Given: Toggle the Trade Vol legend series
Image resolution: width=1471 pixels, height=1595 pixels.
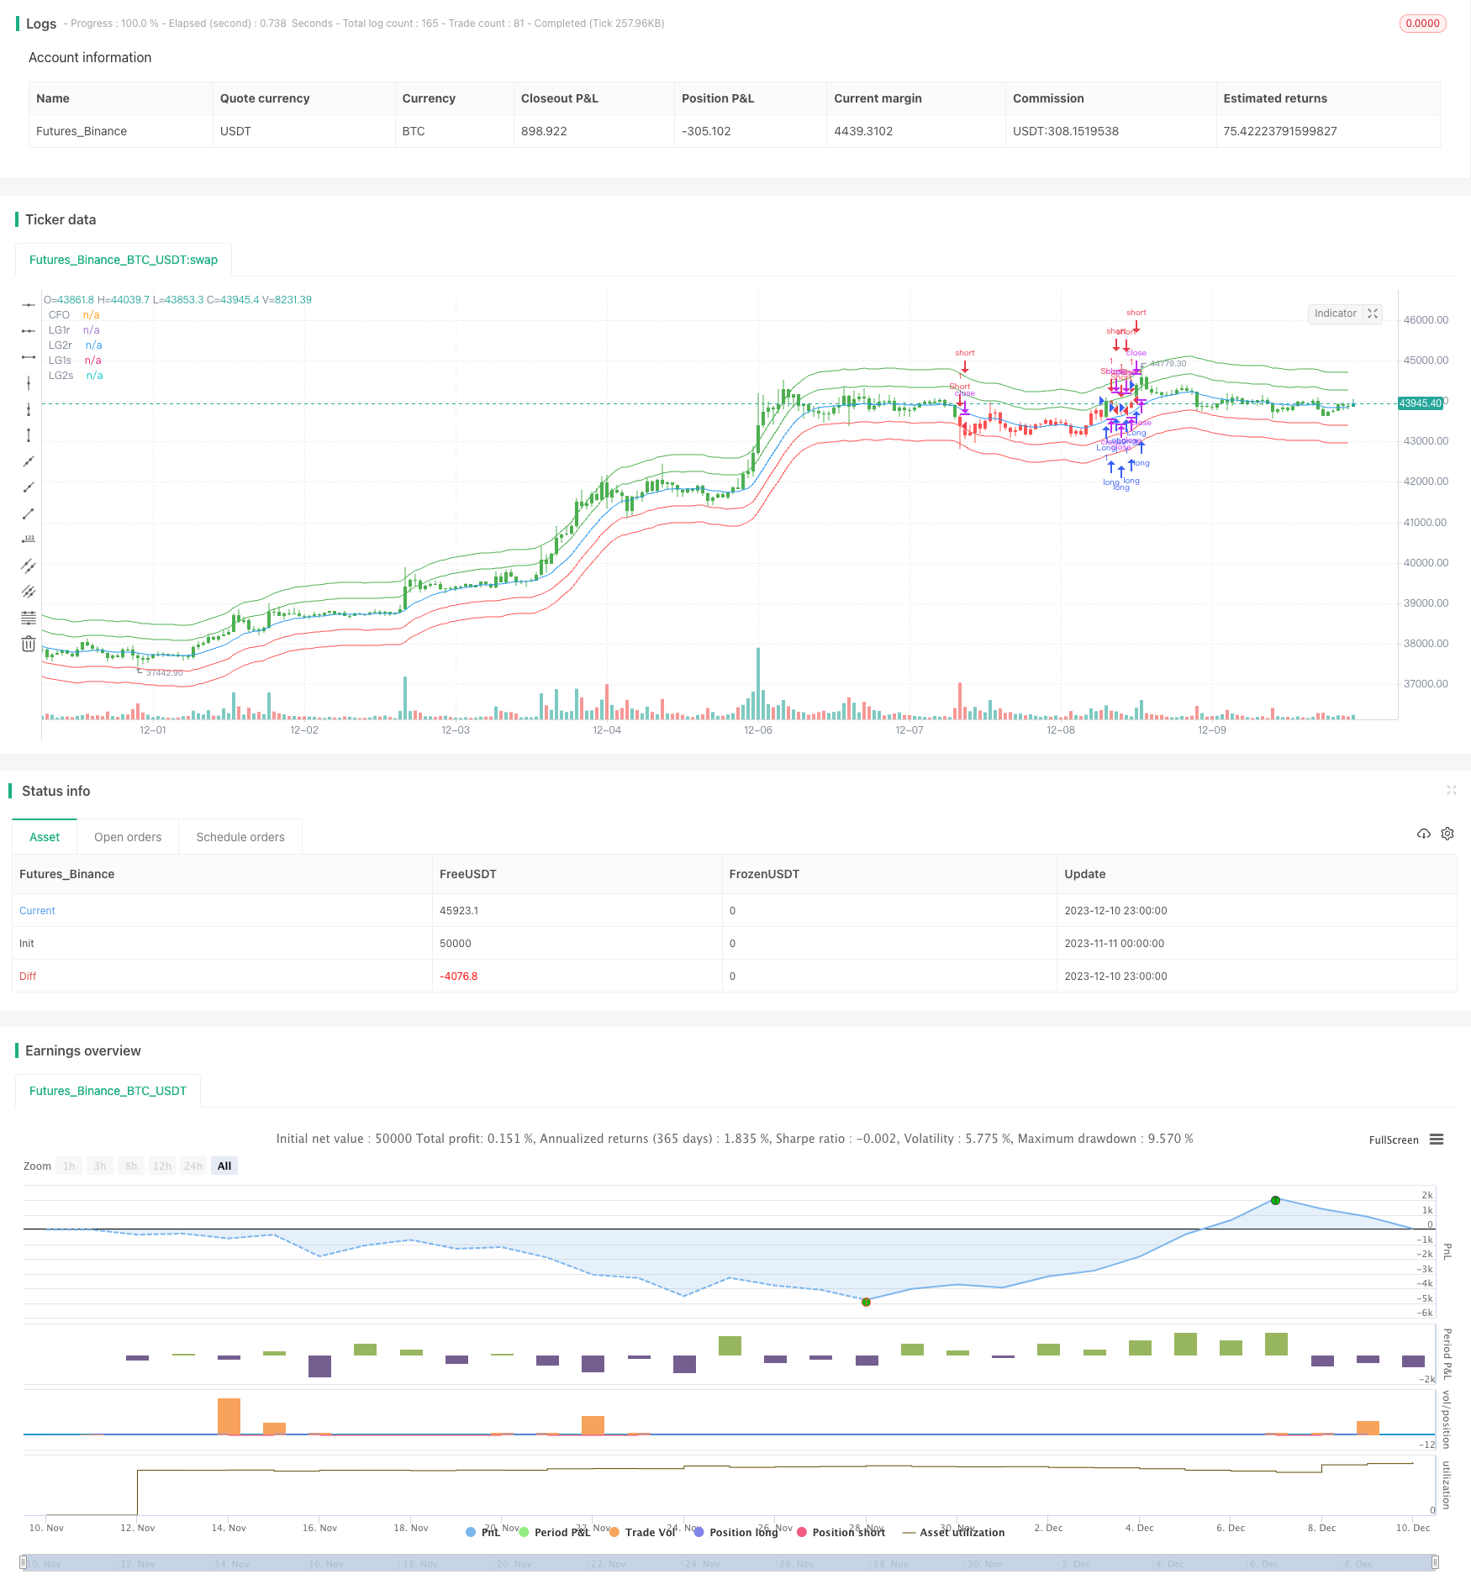Looking at the screenshot, I should point(643,1532).
